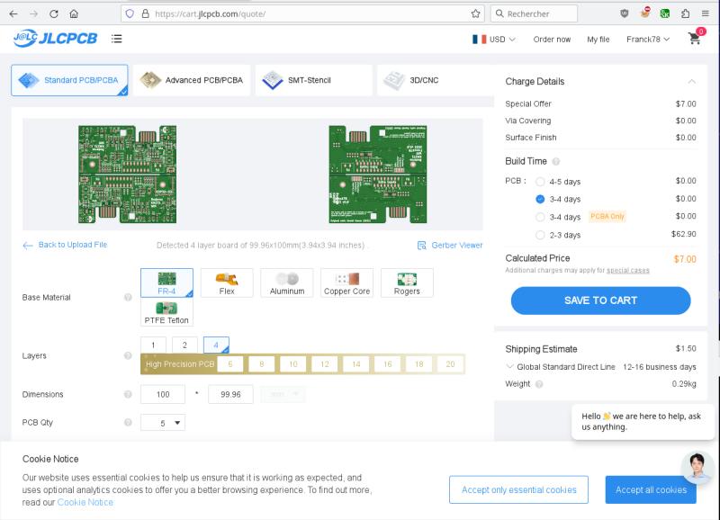Open the browser home page icon
This screenshot has height=520, width=720.
[74, 13]
